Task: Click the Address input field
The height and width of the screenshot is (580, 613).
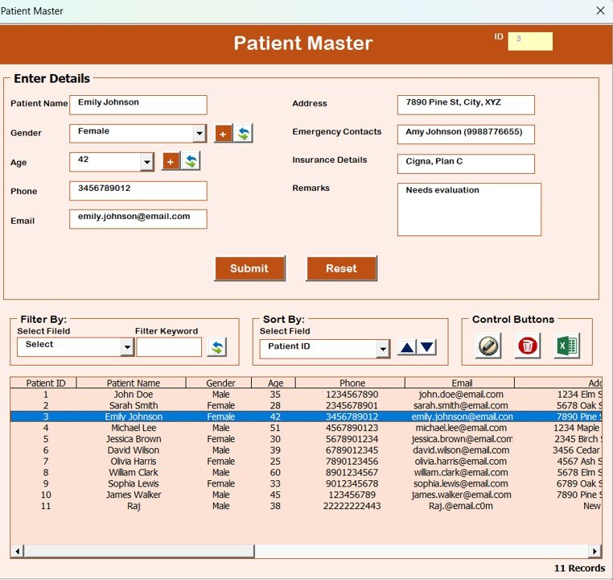Action: pos(466,105)
